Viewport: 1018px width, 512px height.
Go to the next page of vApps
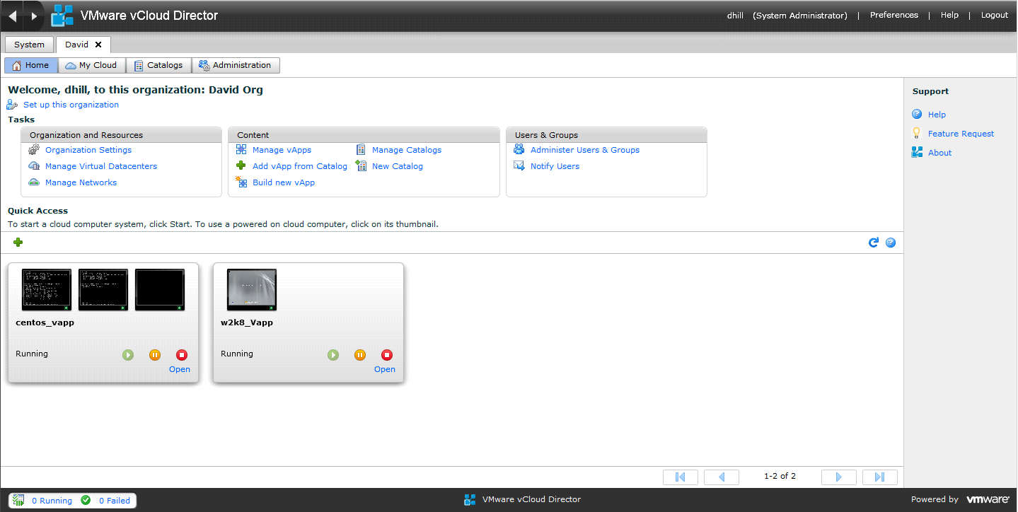[x=839, y=477]
